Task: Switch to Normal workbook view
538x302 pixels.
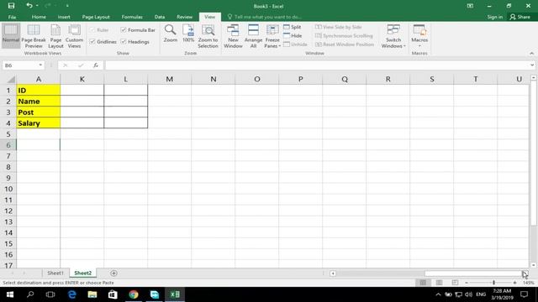Action: click(11, 35)
